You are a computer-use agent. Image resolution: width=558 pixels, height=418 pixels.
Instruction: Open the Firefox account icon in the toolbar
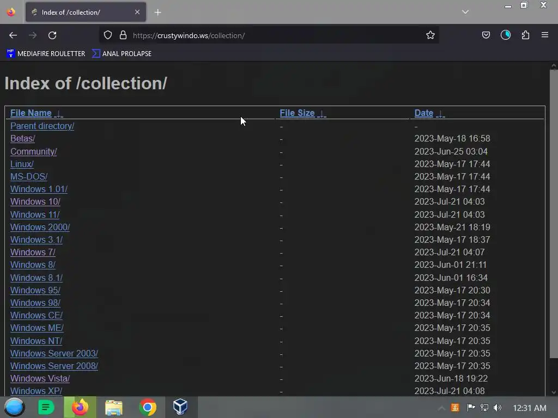pos(506,35)
